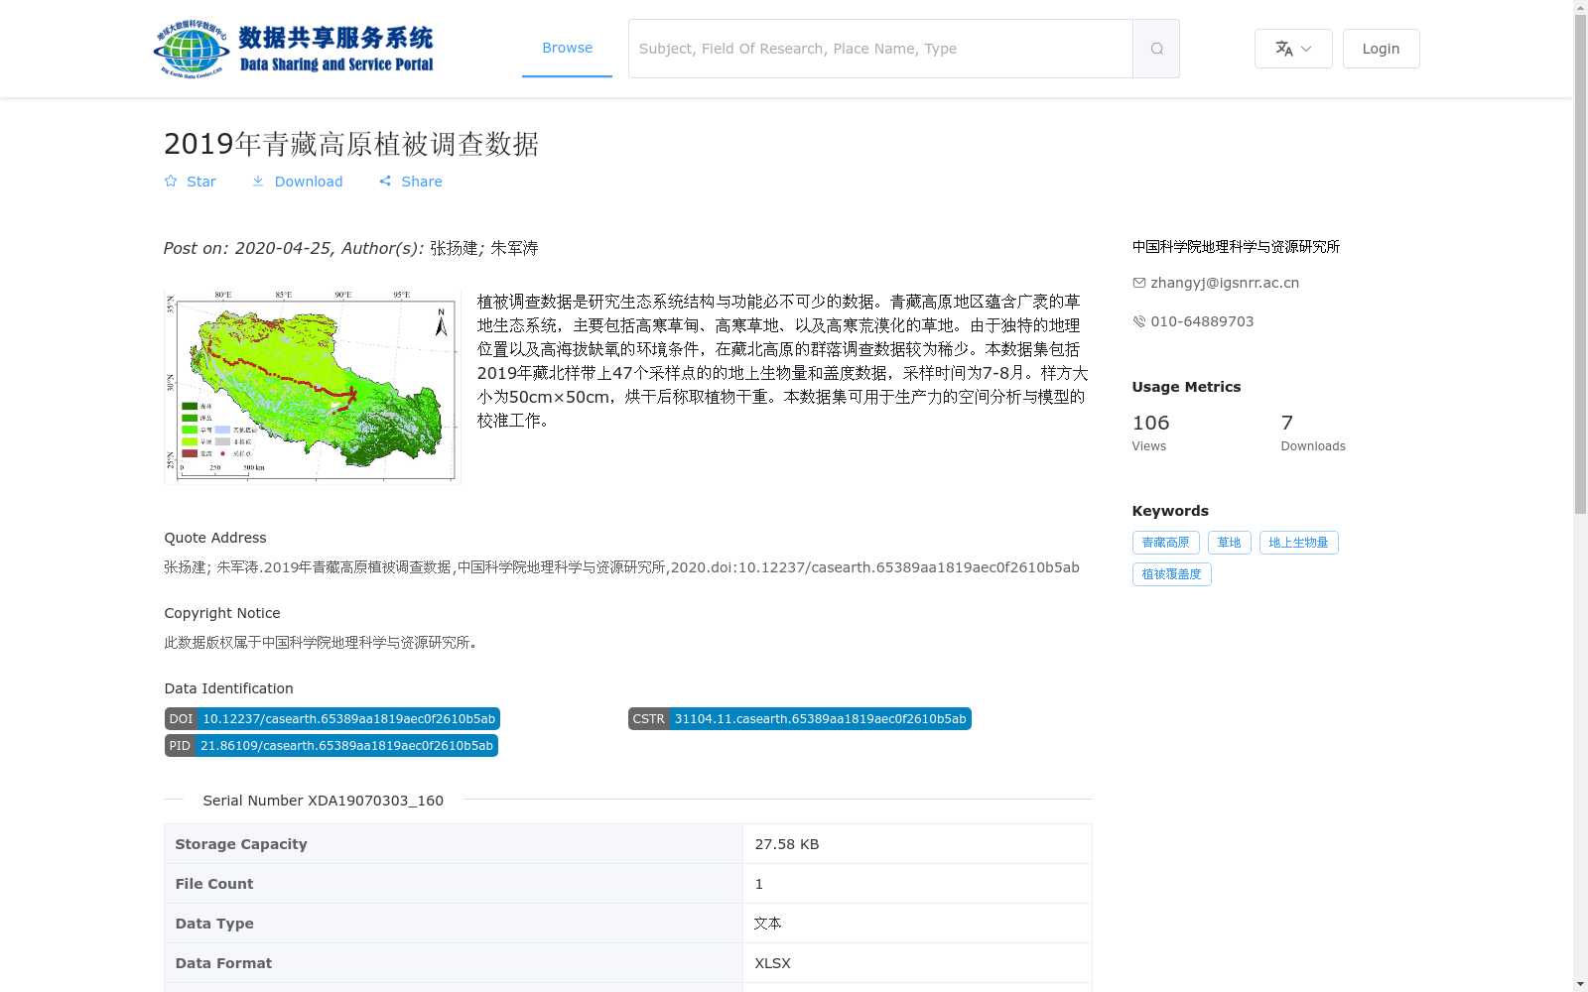Open the language translation dropdown

pyautogui.click(x=1293, y=49)
